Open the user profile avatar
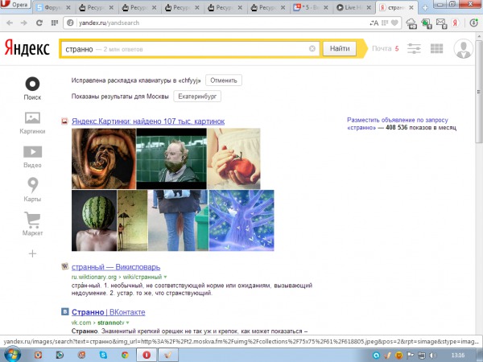 (x=463, y=48)
